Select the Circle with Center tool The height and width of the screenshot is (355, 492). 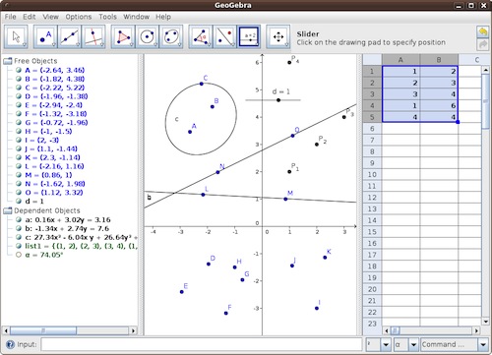coord(147,36)
